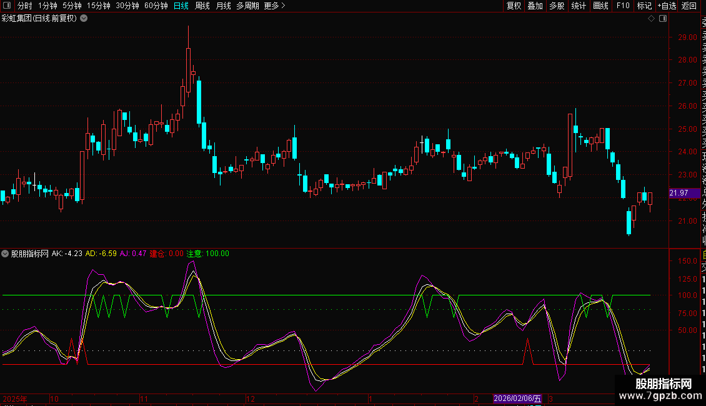This screenshot has width=706, height=406.
Task: Click the 建仓: 0.00 value
Action: click(167, 254)
